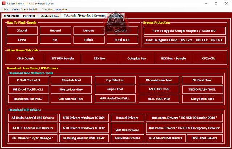The image size is (232, 149).
Task: Download All Nokia Android USB Drivers
Action: click(x=33, y=118)
